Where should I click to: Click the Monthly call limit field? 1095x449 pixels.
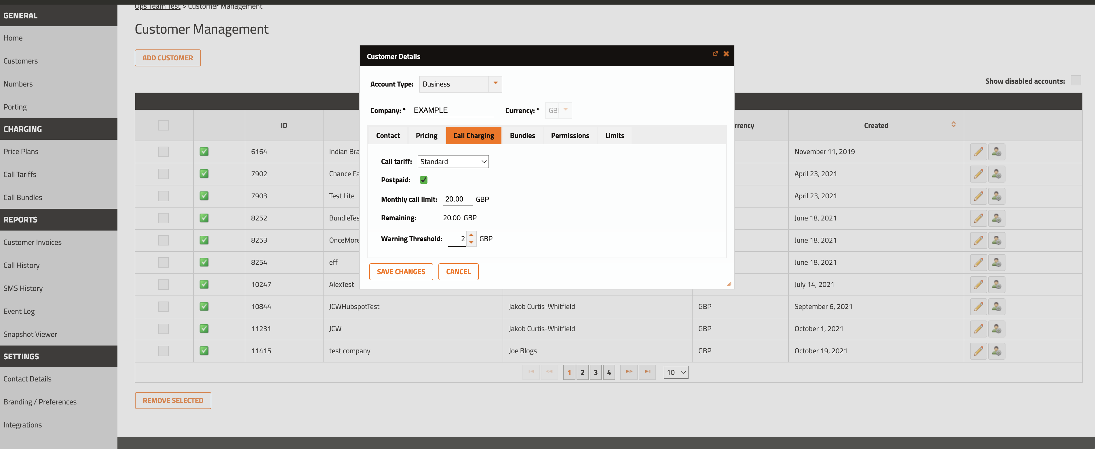click(x=457, y=199)
